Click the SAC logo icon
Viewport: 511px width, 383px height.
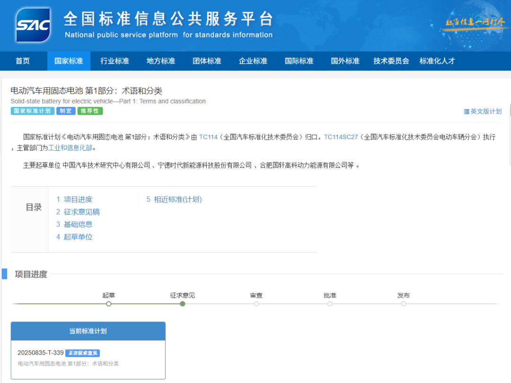34,25
